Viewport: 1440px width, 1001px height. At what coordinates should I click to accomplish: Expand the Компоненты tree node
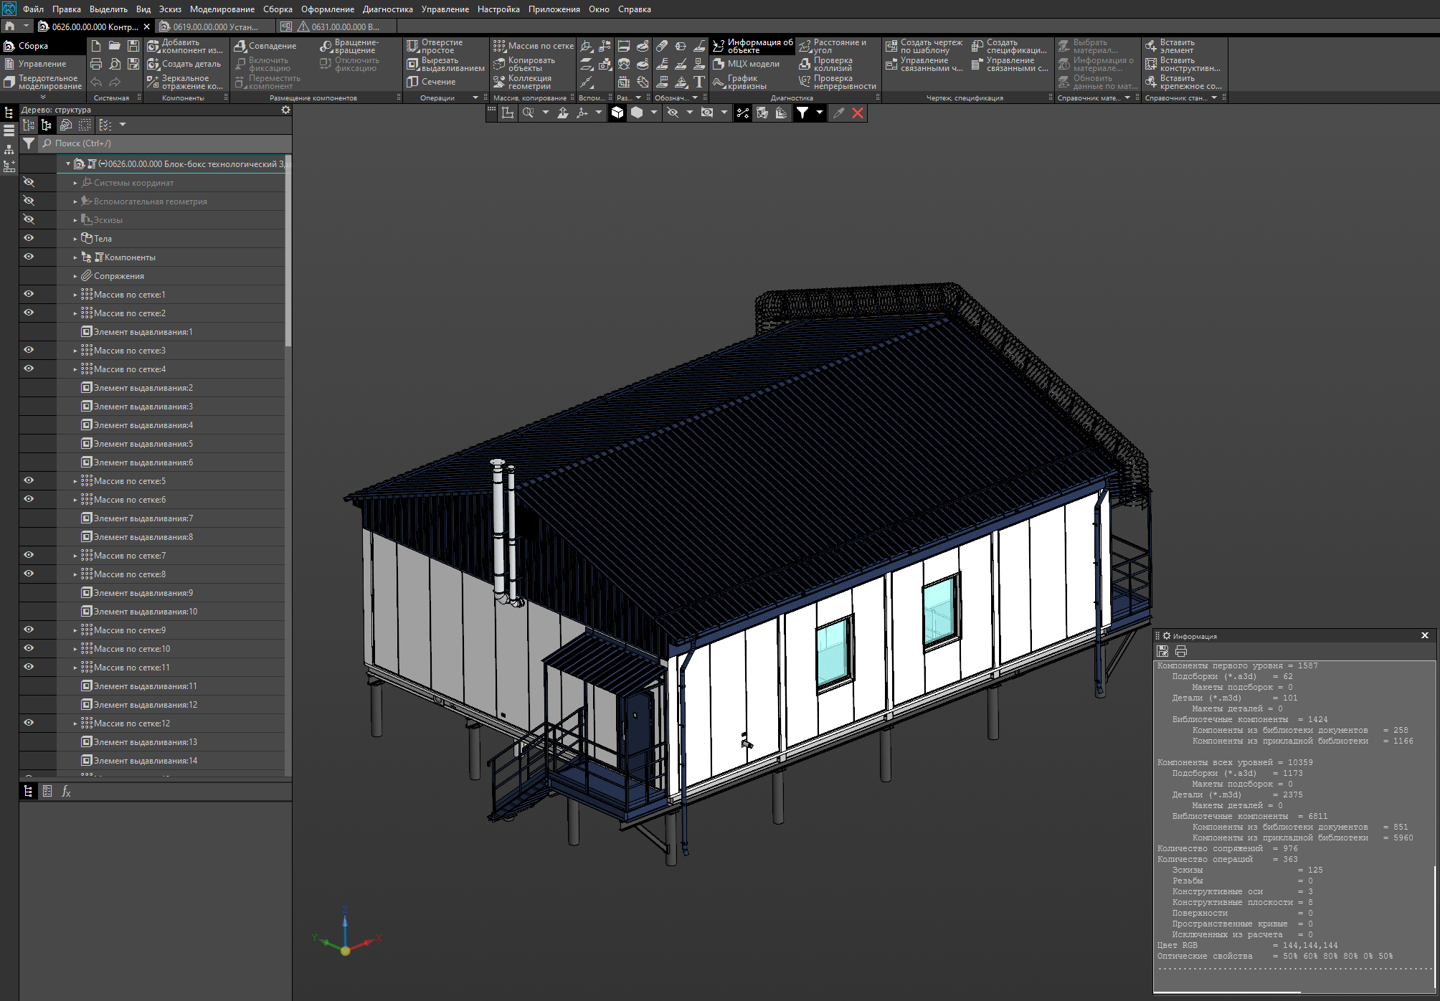click(75, 257)
